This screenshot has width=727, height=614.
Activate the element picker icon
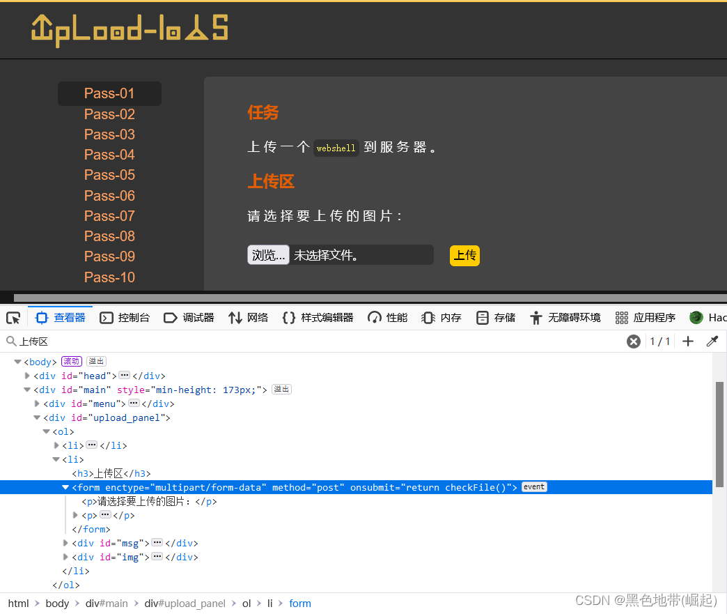tap(13, 318)
